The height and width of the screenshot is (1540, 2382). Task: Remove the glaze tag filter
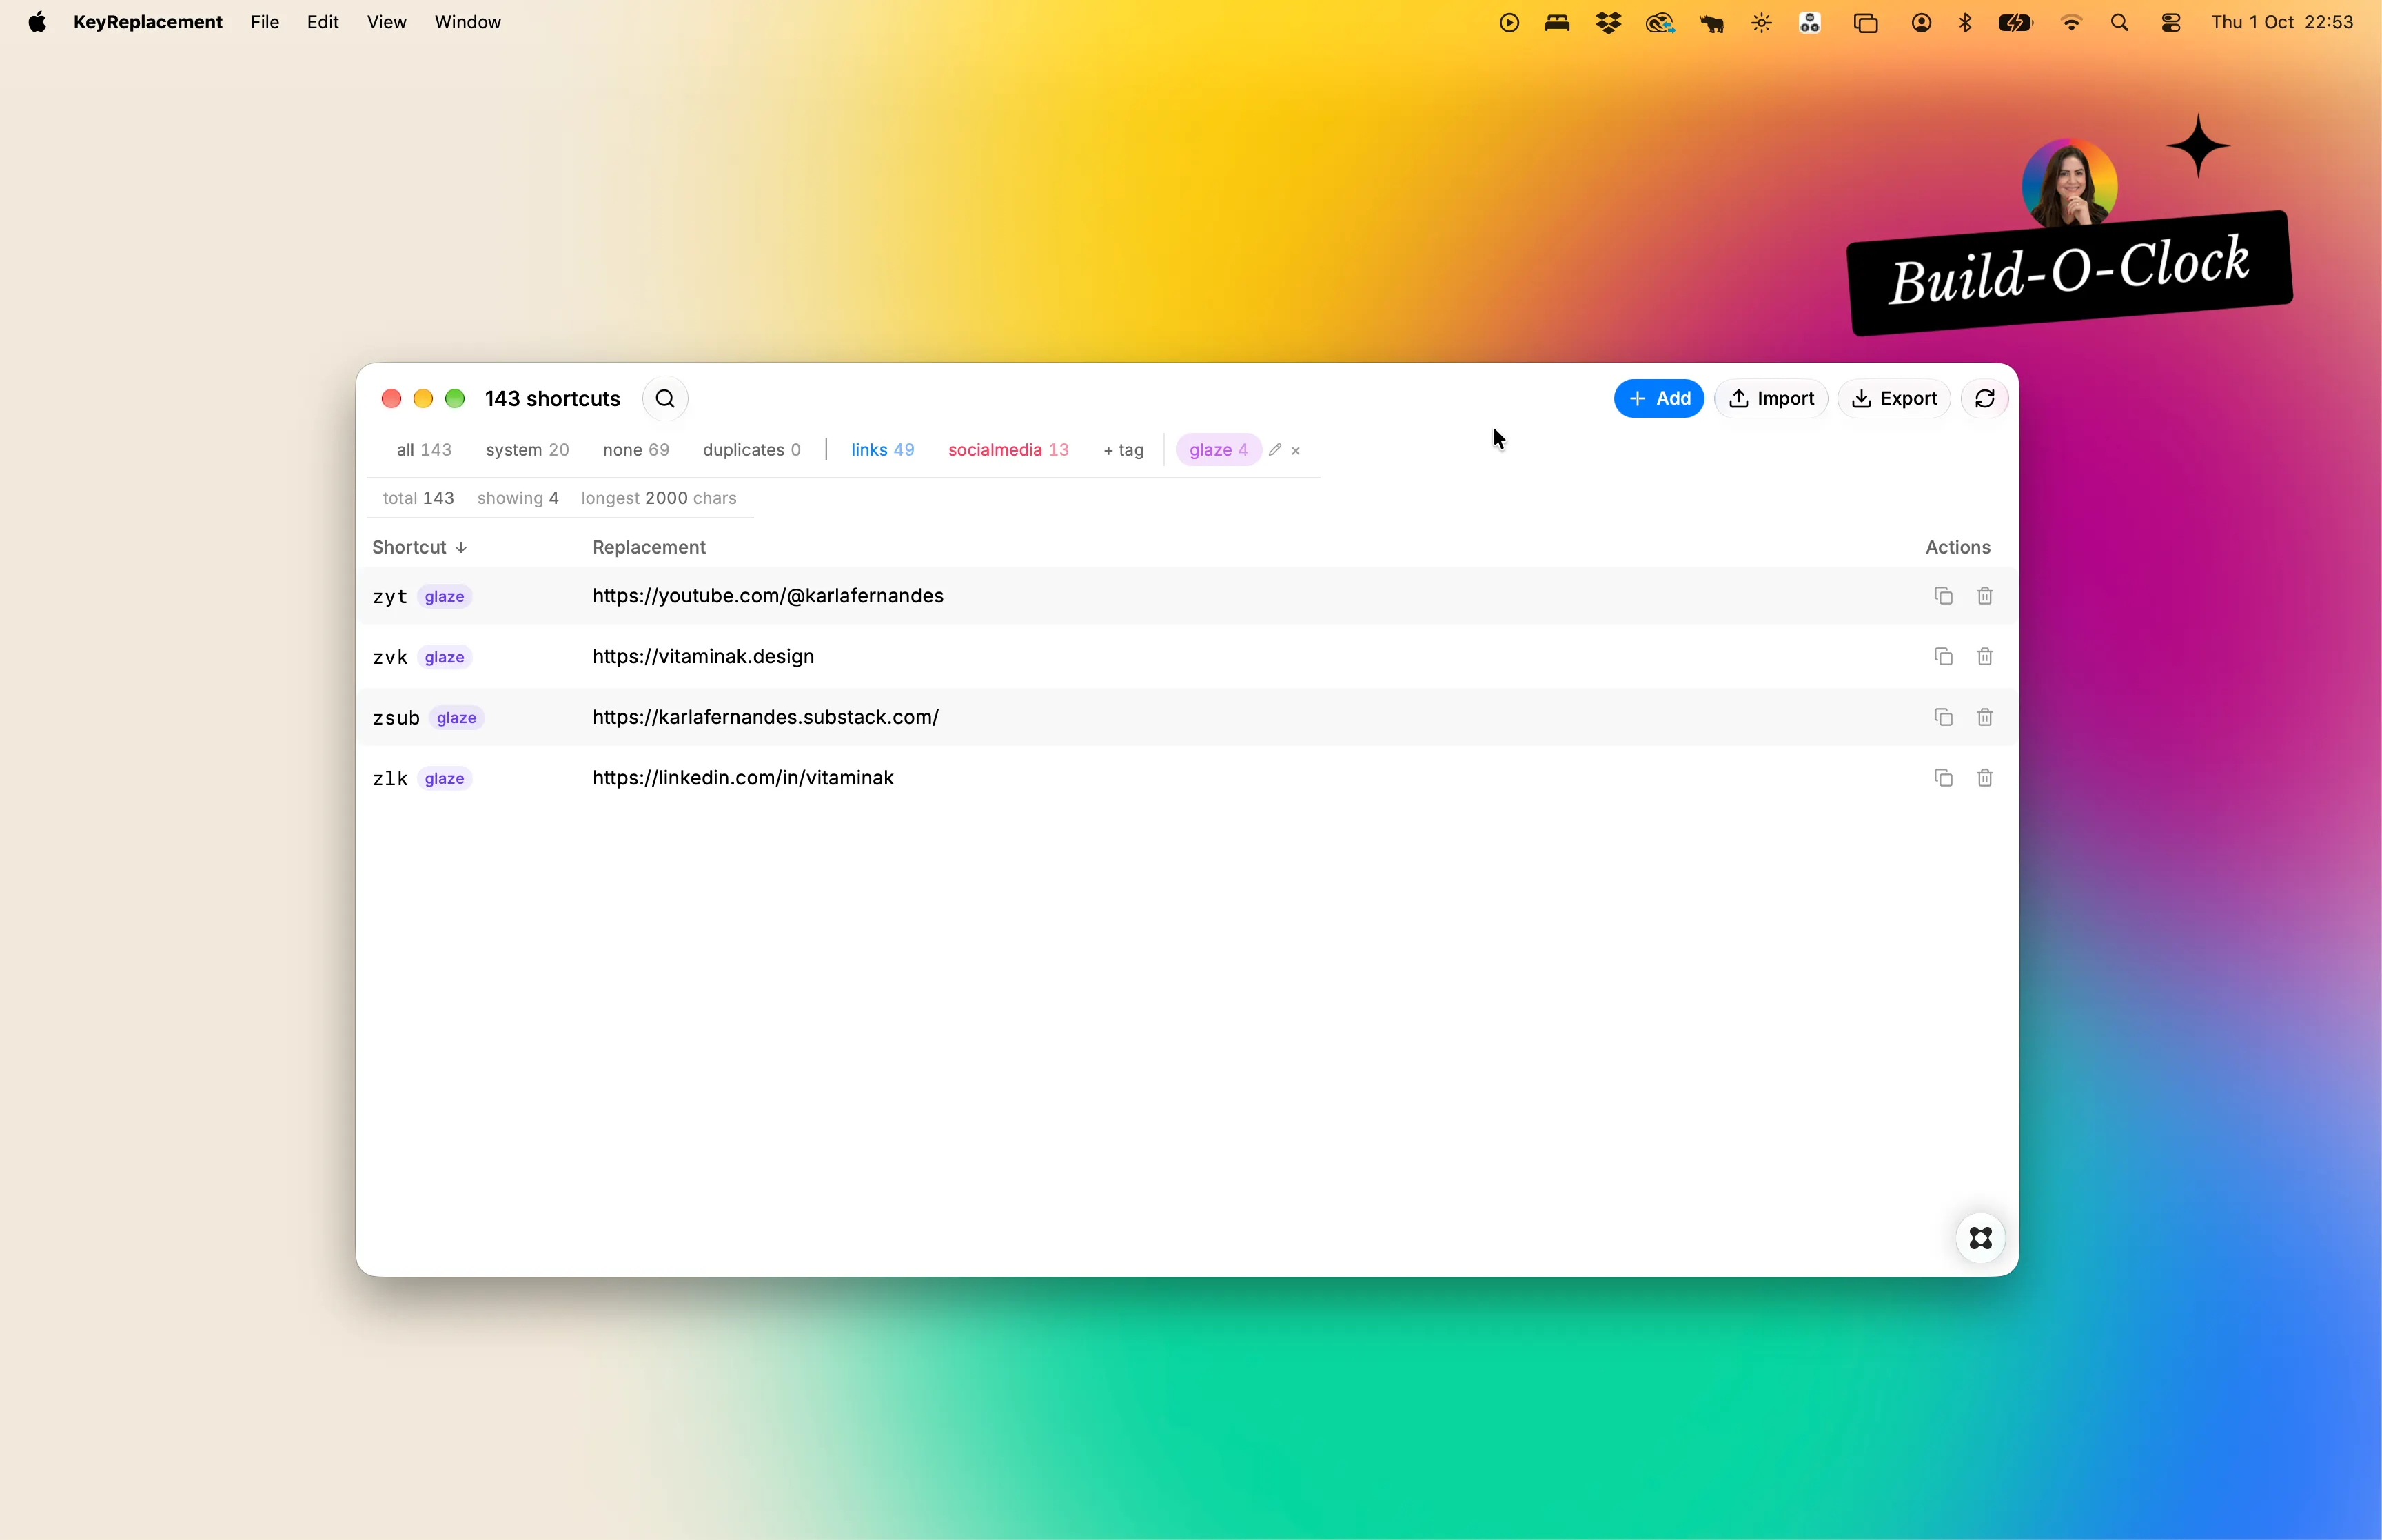[1296, 451]
